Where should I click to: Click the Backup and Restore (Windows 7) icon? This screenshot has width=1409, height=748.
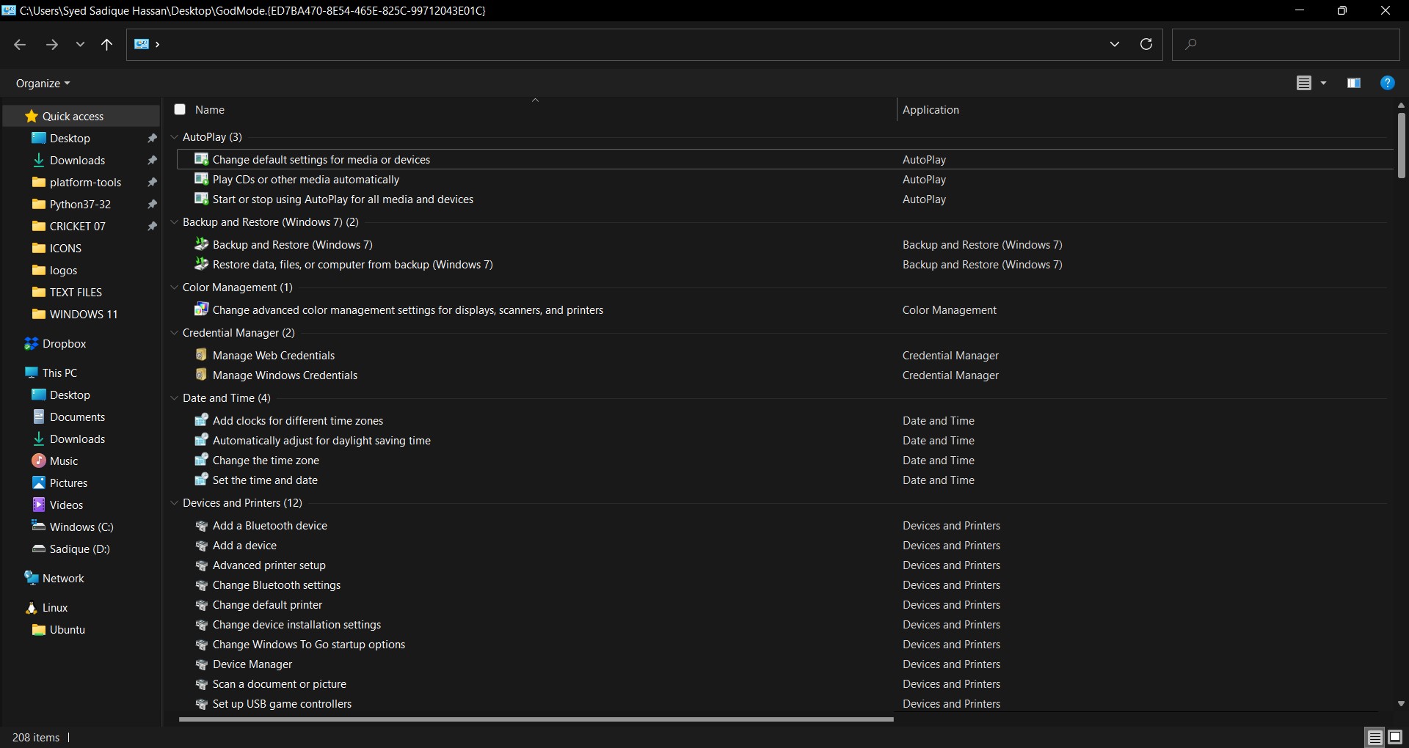[201, 244]
